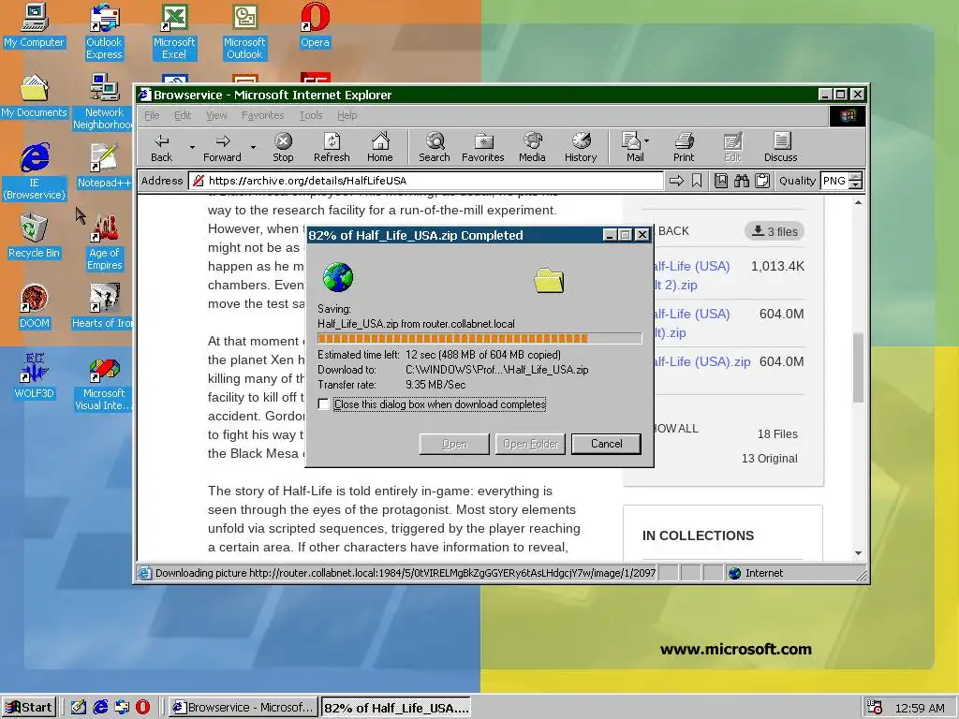The image size is (959, 719).
Task: Click the bookmarks book icon
Action: [x=721, y=181]
